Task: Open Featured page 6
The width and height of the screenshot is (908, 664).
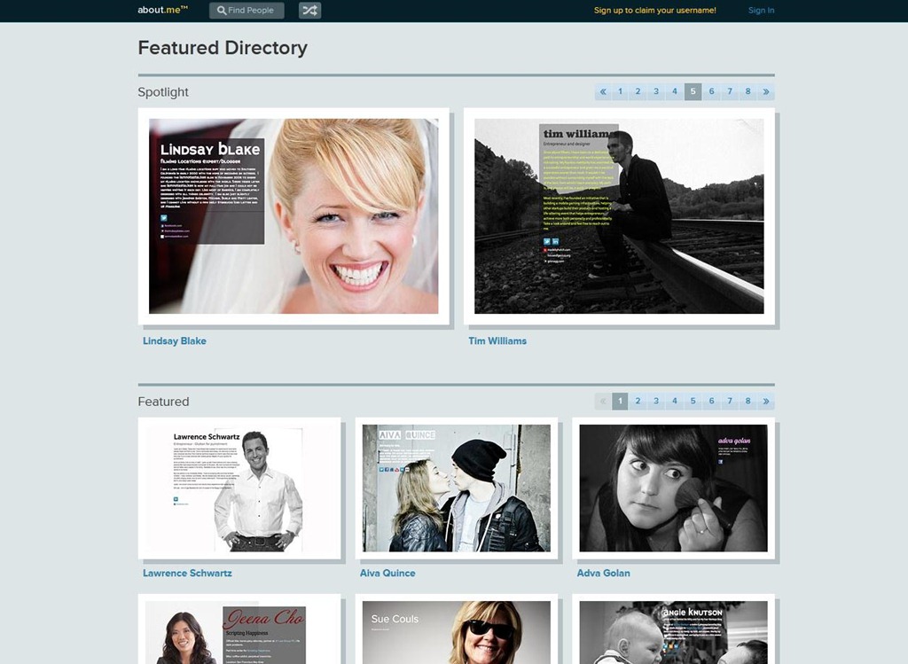Action: [711, 401]
